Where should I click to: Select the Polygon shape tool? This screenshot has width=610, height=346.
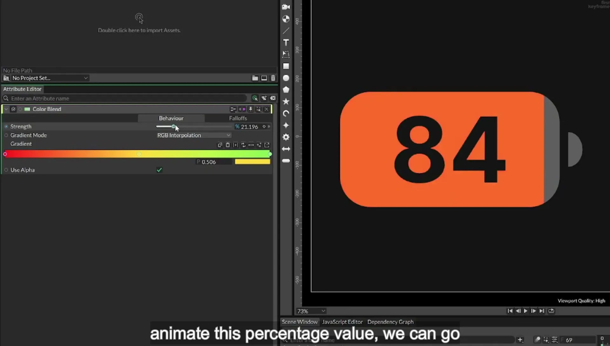[x=286, y=90]
